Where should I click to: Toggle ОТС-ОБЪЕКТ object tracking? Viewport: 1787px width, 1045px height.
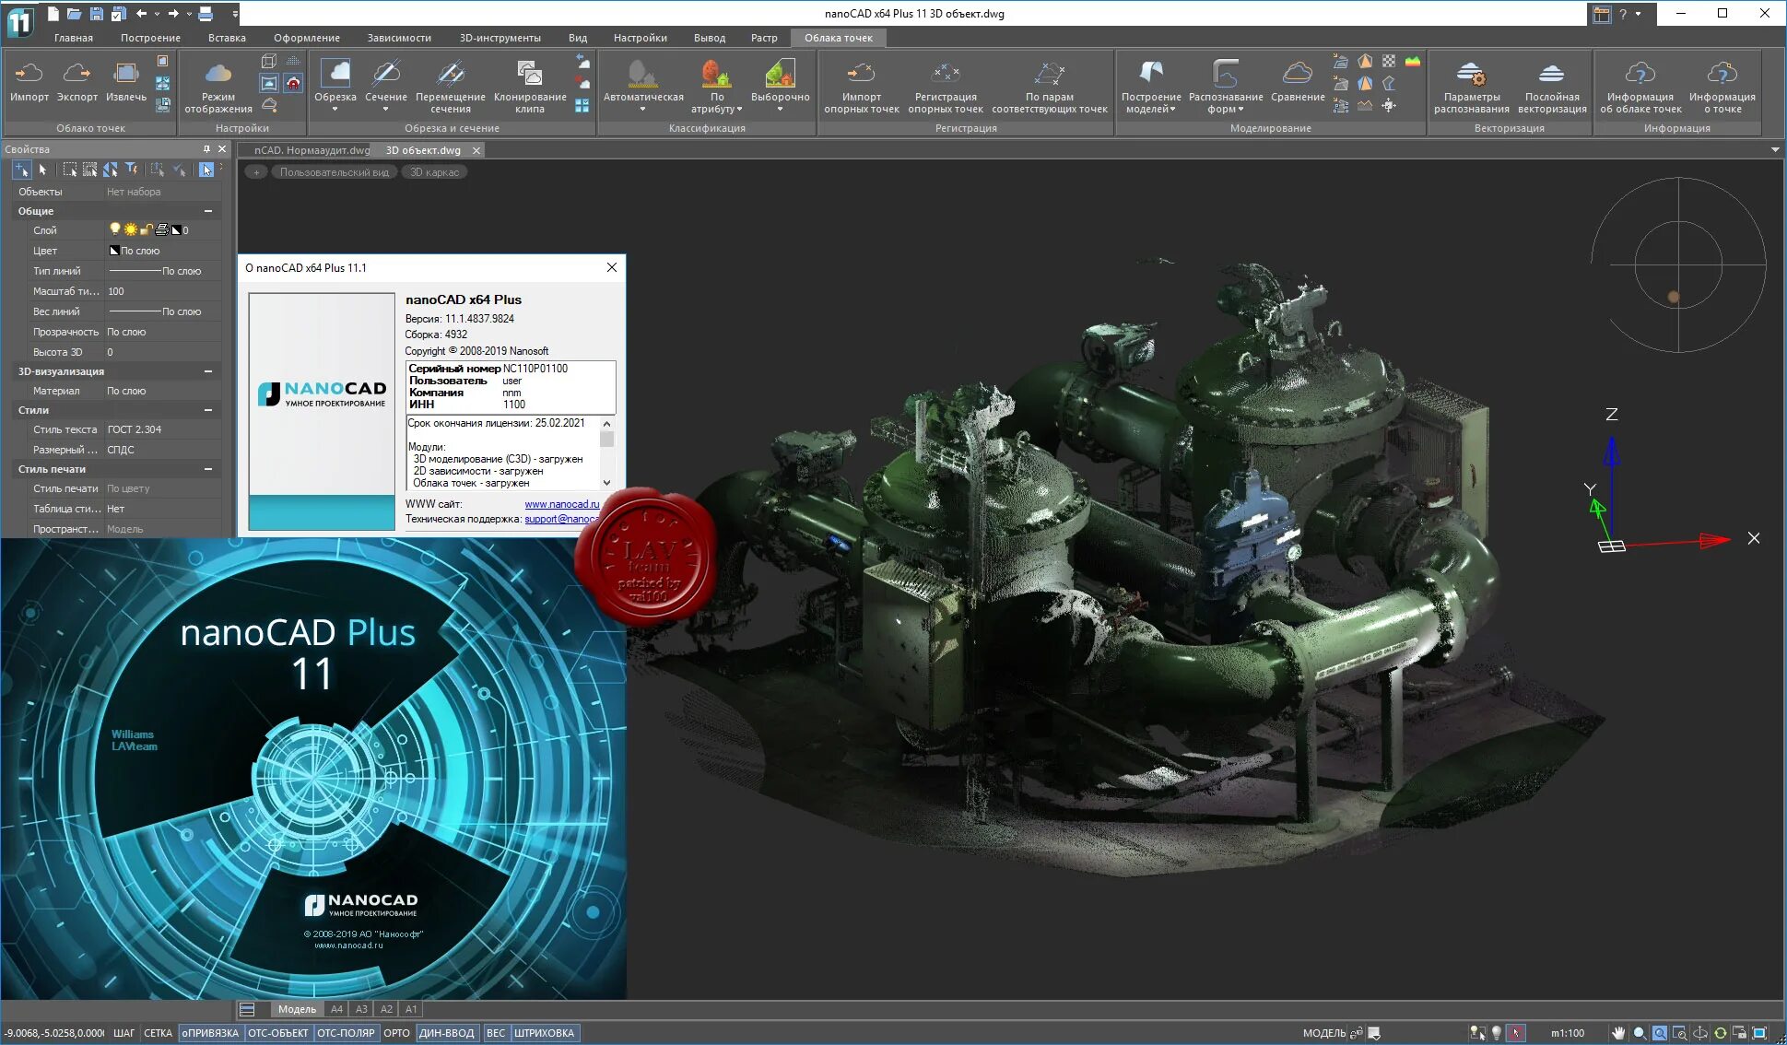[x=278, y=1033]
